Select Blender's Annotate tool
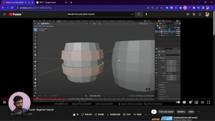Image resolution: width=215 pixels, height=121 pixels. 35,51
